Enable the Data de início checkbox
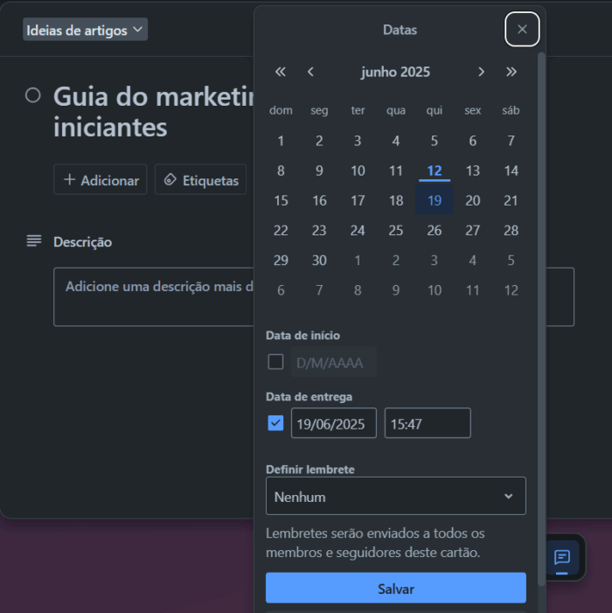 275,362
